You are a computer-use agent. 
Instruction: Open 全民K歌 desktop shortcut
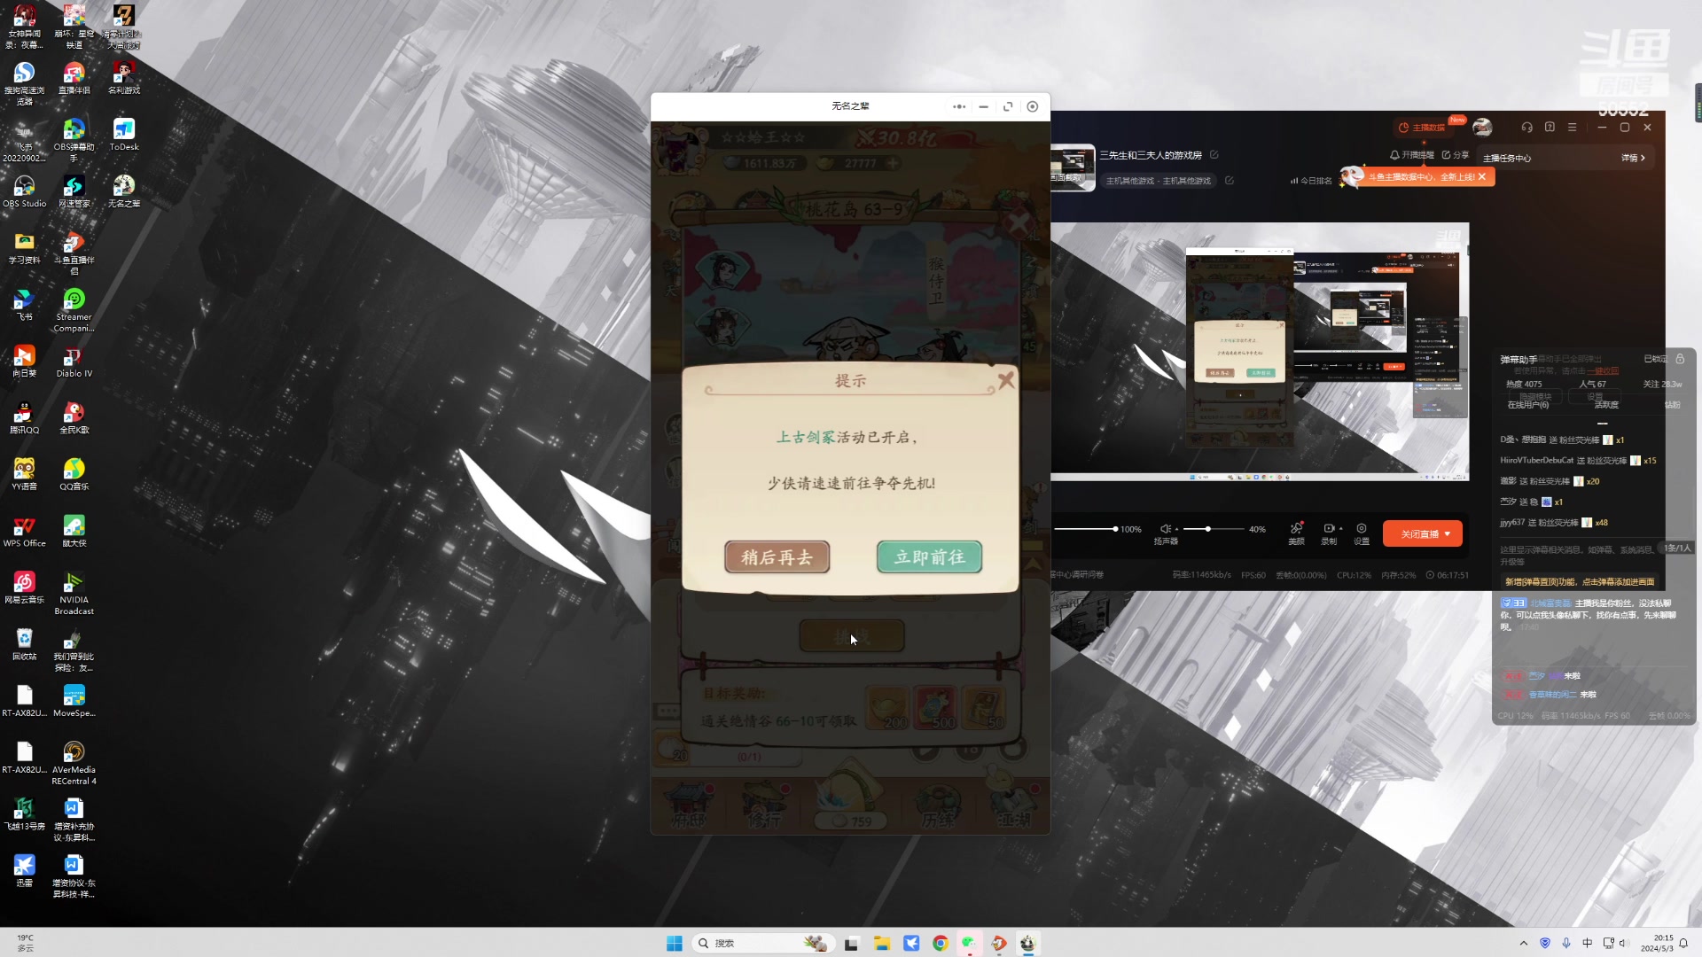point(74,418)
